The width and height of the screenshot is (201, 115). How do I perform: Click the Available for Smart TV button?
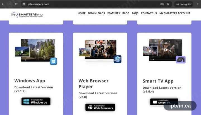point(164,102)
